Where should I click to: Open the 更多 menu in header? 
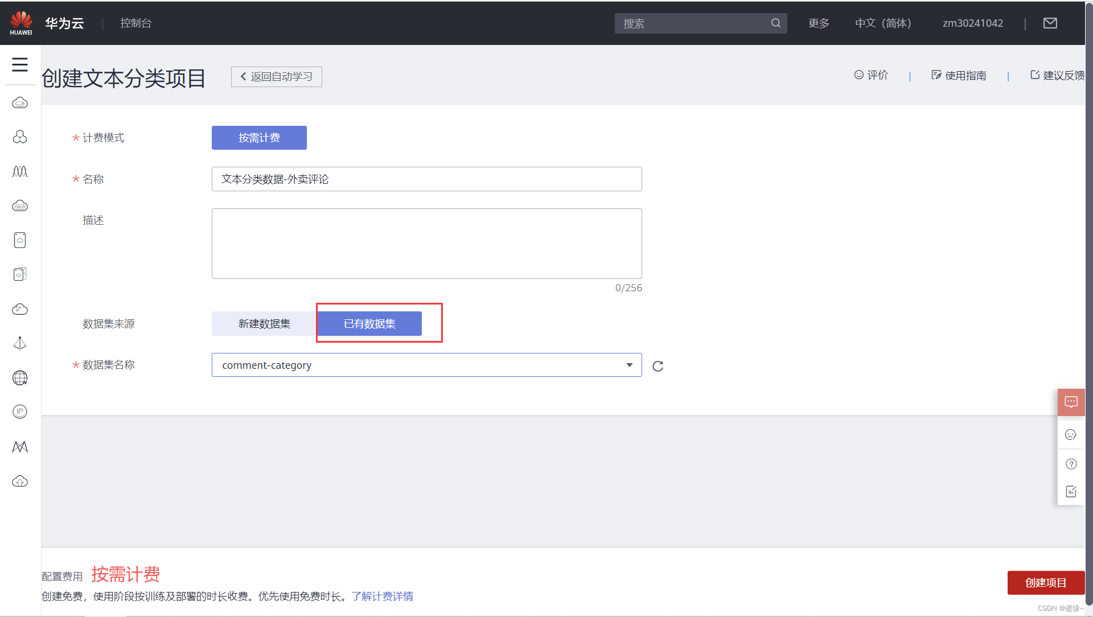pyautogui.click(x=819, y=23)
